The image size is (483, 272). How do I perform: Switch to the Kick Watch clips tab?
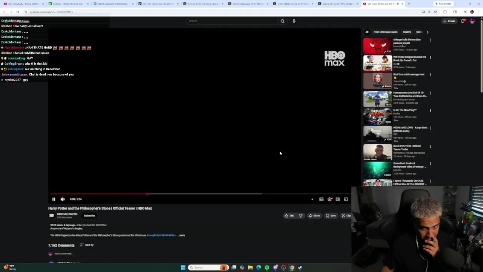point(68,4)
